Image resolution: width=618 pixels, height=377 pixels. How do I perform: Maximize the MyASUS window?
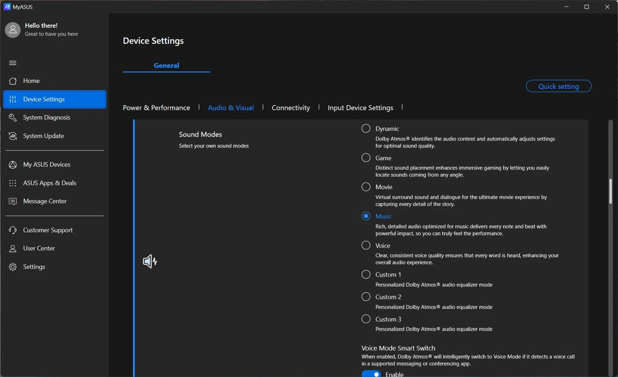coord(586,7)
